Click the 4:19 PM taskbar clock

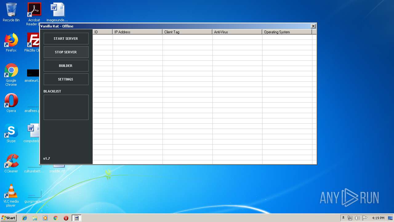[378, 218]
